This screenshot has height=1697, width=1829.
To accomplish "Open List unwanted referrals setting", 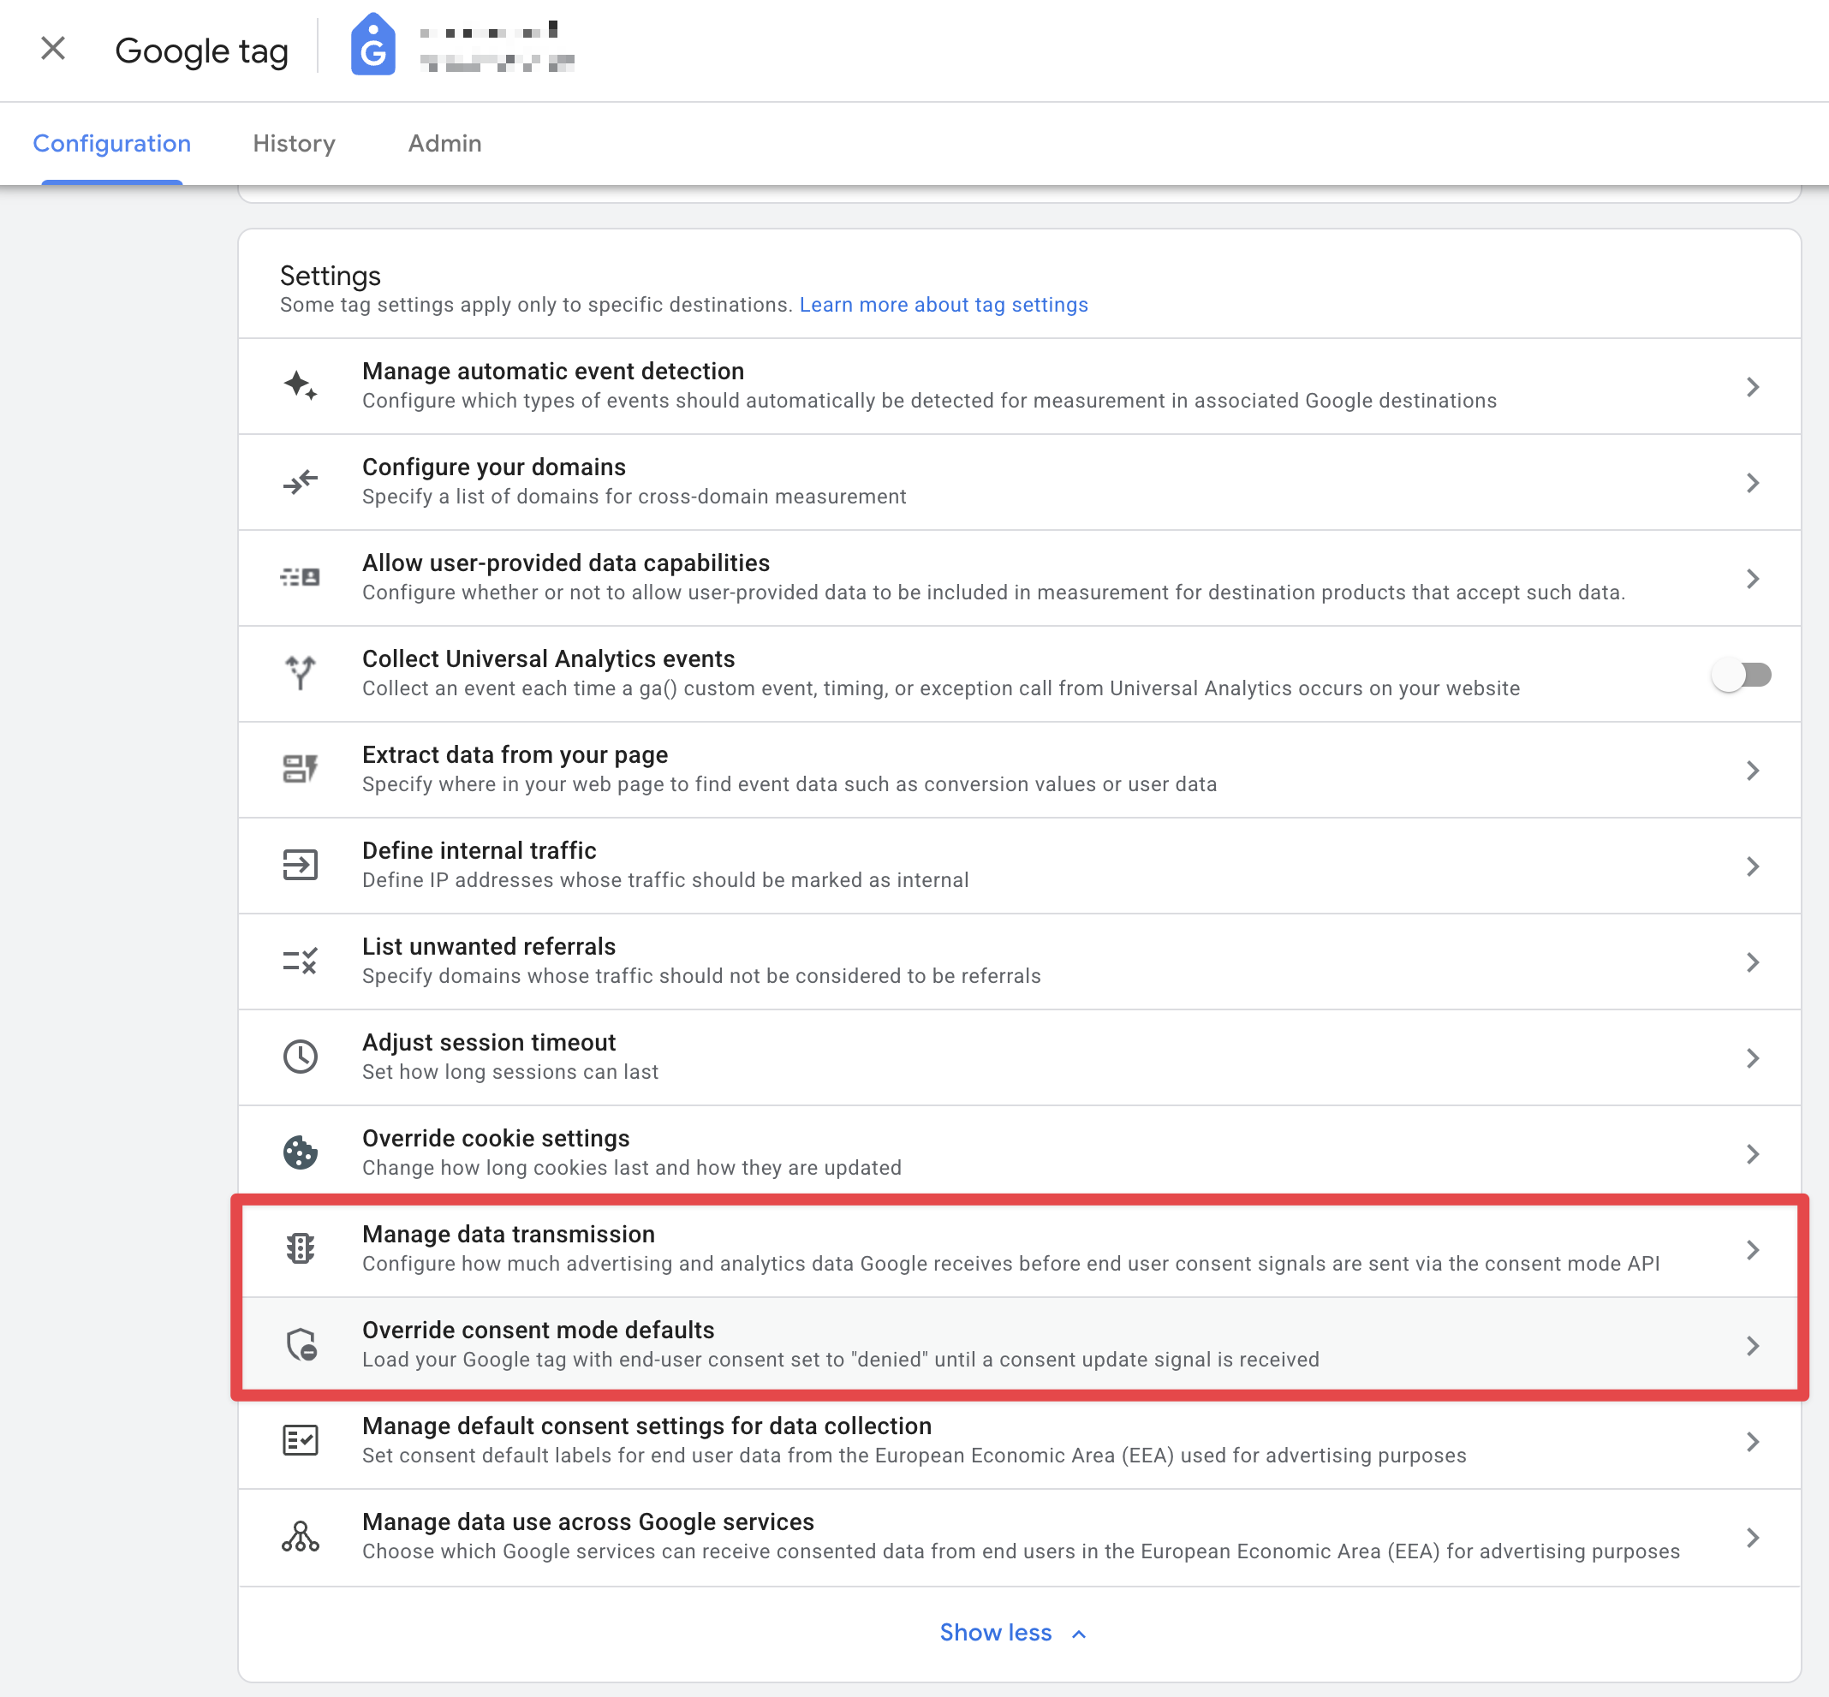I will coord(1019,962).
